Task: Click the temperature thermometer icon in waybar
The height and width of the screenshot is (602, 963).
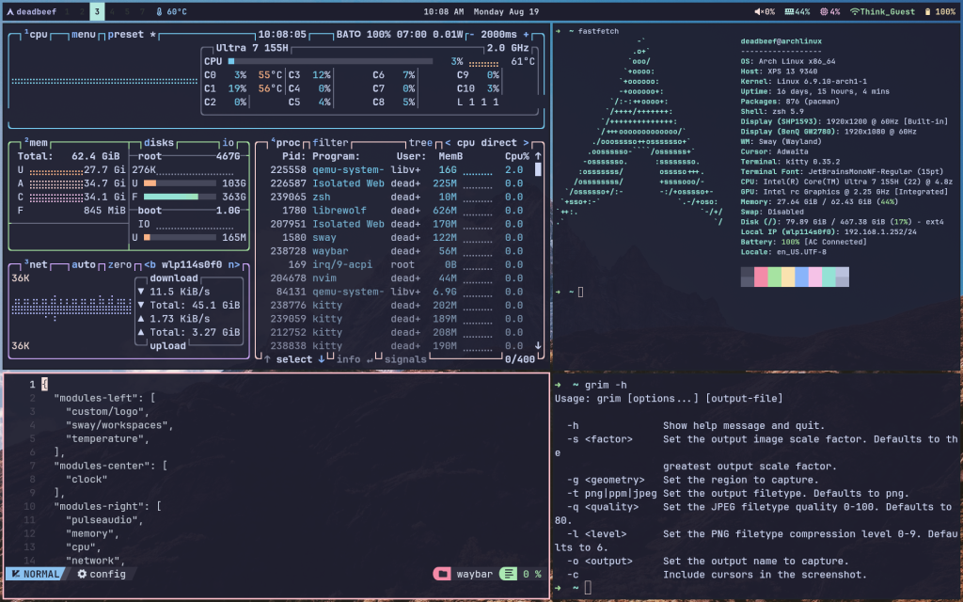Action: [x=159, y=12]
